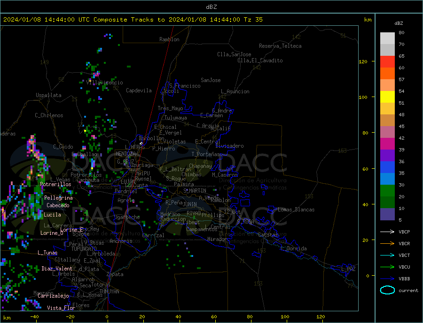Click the dBZ title at top
Screen dimensions: 423x323
click(x=211, y=7)
